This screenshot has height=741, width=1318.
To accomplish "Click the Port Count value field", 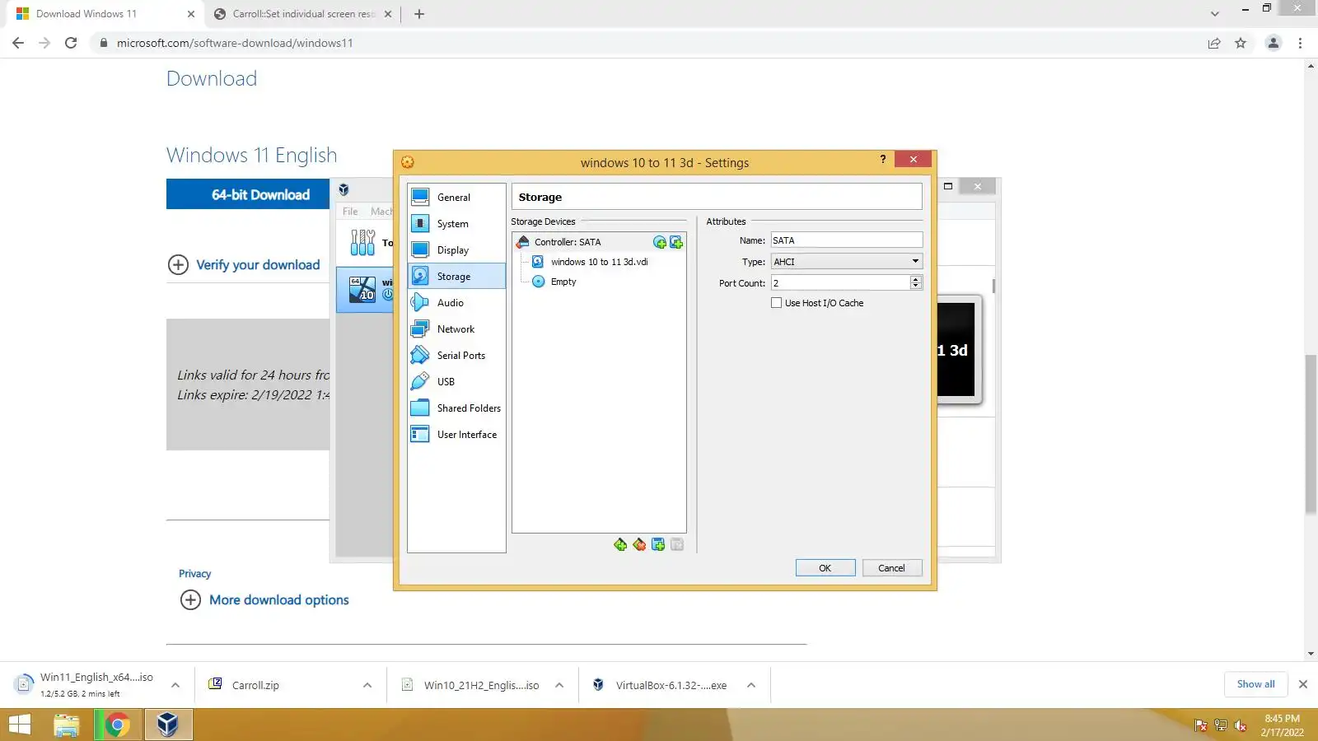I will 839,283.
